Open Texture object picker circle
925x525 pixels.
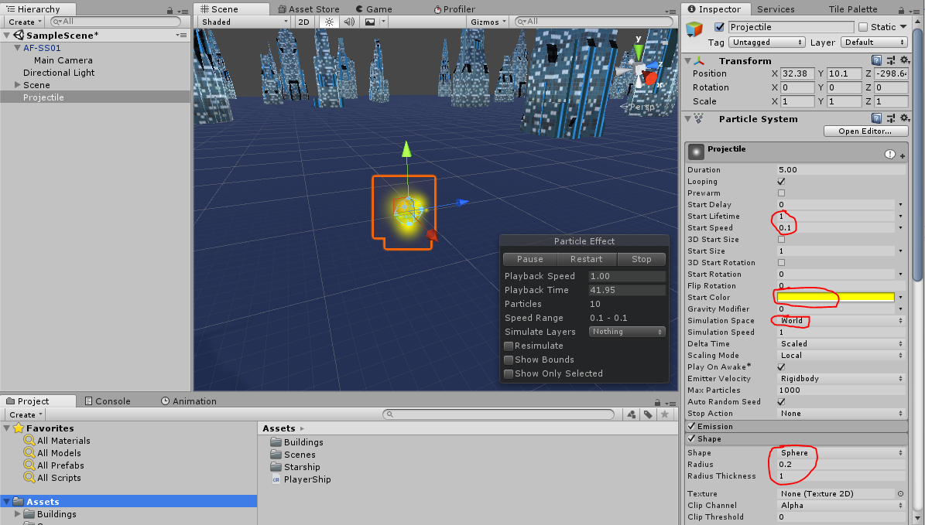[900, 494]
